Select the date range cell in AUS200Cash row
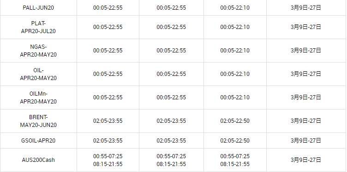The height and width of the screenshot is (172, 347). 306,160
